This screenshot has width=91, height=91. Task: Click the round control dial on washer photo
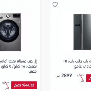[x=8, y=16]
